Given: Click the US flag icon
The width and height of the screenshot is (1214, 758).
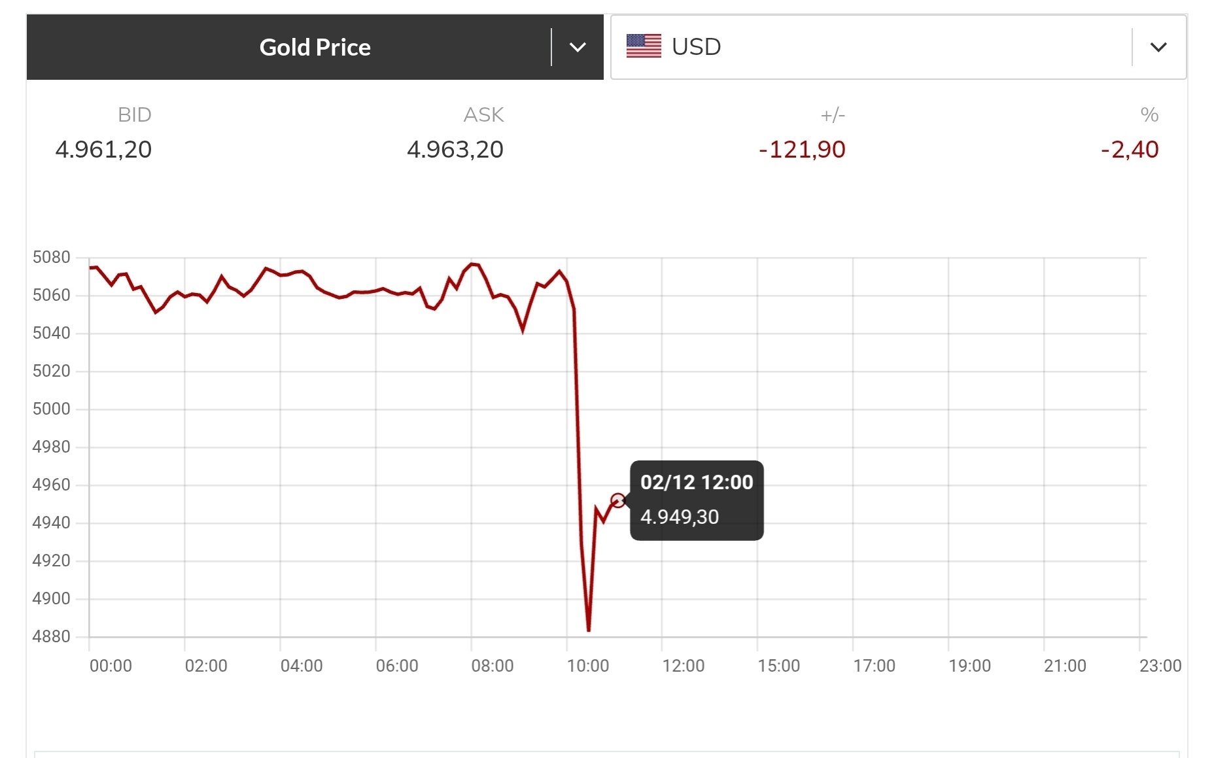Looking at the screenshot, I should (x=644, y=46).
